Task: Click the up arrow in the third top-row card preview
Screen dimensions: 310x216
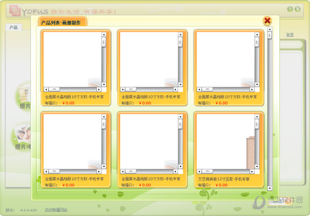Action: (x=257, y=34)
